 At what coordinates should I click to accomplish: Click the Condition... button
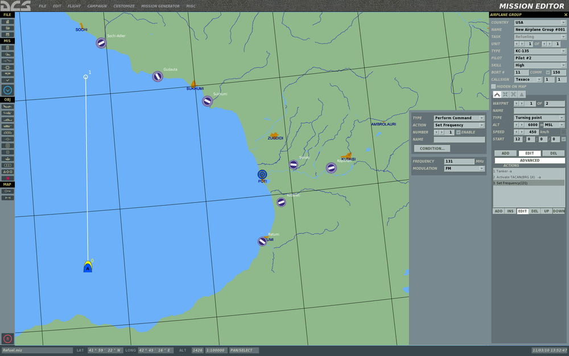point(432,149)
